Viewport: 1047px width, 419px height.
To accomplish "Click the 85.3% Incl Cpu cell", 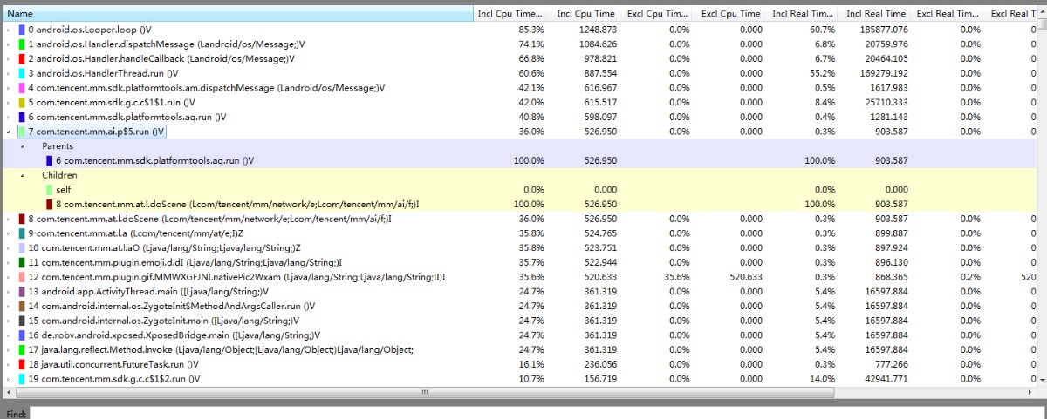I will click(x=531, y=30).
